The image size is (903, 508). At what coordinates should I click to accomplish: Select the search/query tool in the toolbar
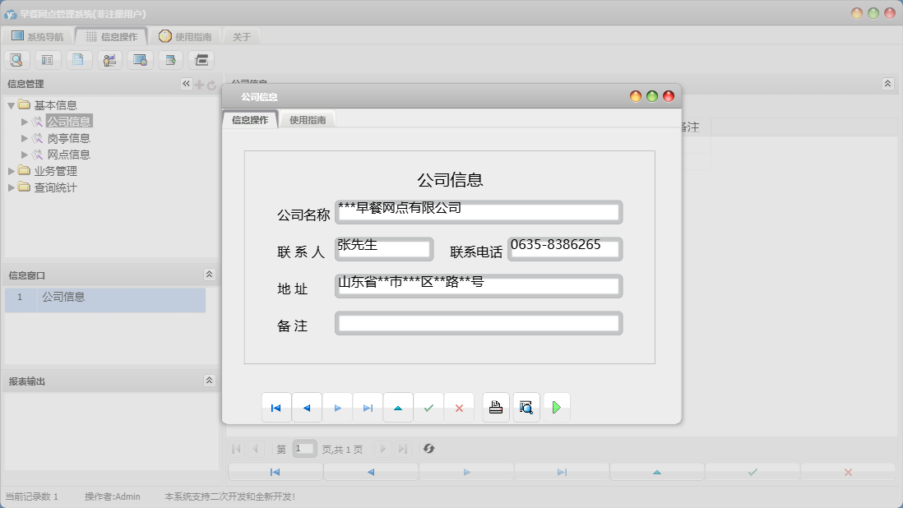[x=16, y=59]
